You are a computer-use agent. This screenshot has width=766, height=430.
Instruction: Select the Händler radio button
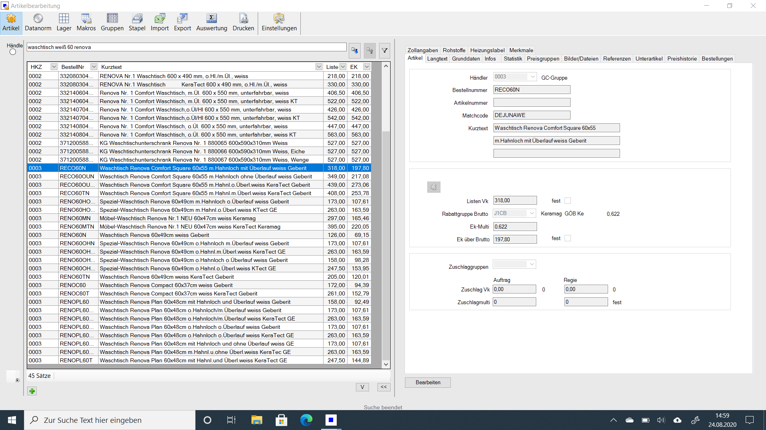coord(13,52)
